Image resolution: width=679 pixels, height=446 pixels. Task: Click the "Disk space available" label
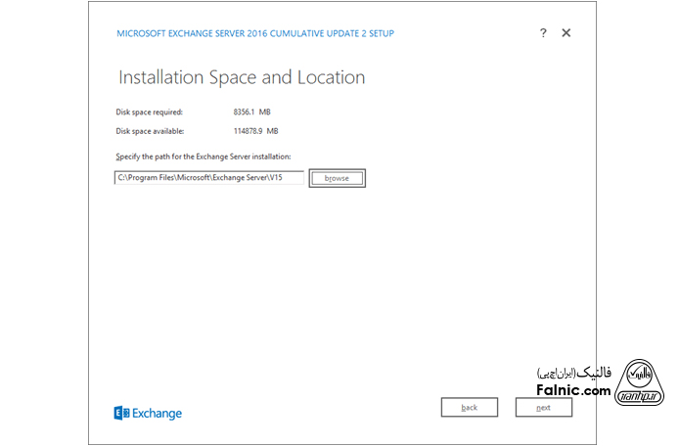click(x=150, y=131)
